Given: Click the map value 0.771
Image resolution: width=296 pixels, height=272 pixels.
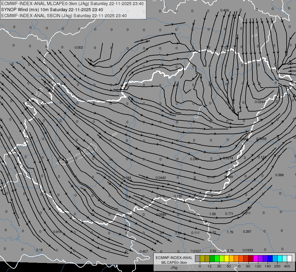Looking at the screenshot, I should (229, 214).
